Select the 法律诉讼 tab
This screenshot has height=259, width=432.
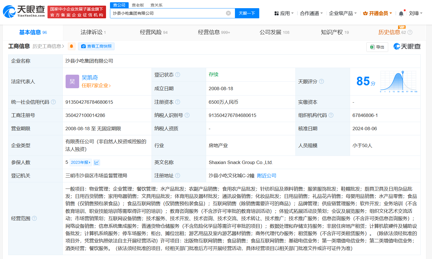[93, 32]
